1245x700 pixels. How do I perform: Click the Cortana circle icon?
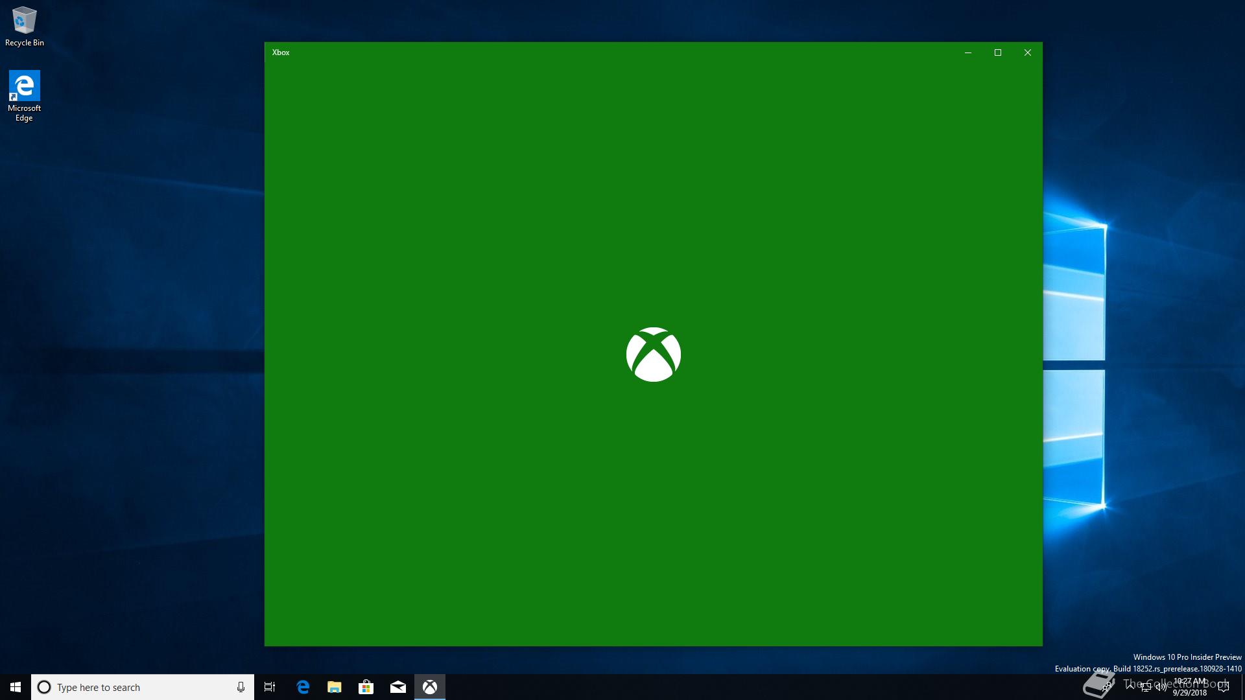click(x=44, y=687)
